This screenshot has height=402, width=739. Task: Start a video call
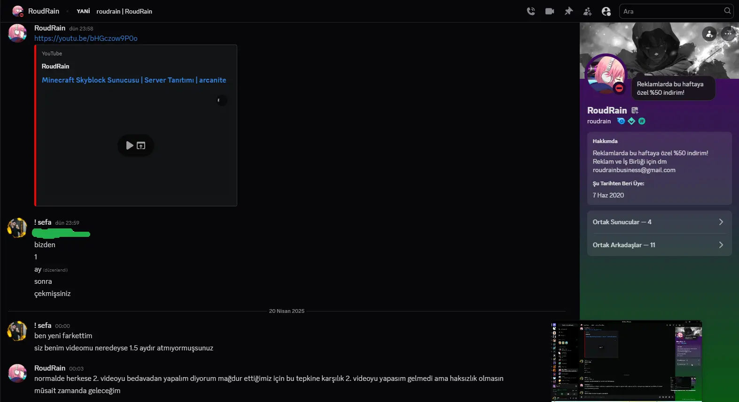pos(550,11)
